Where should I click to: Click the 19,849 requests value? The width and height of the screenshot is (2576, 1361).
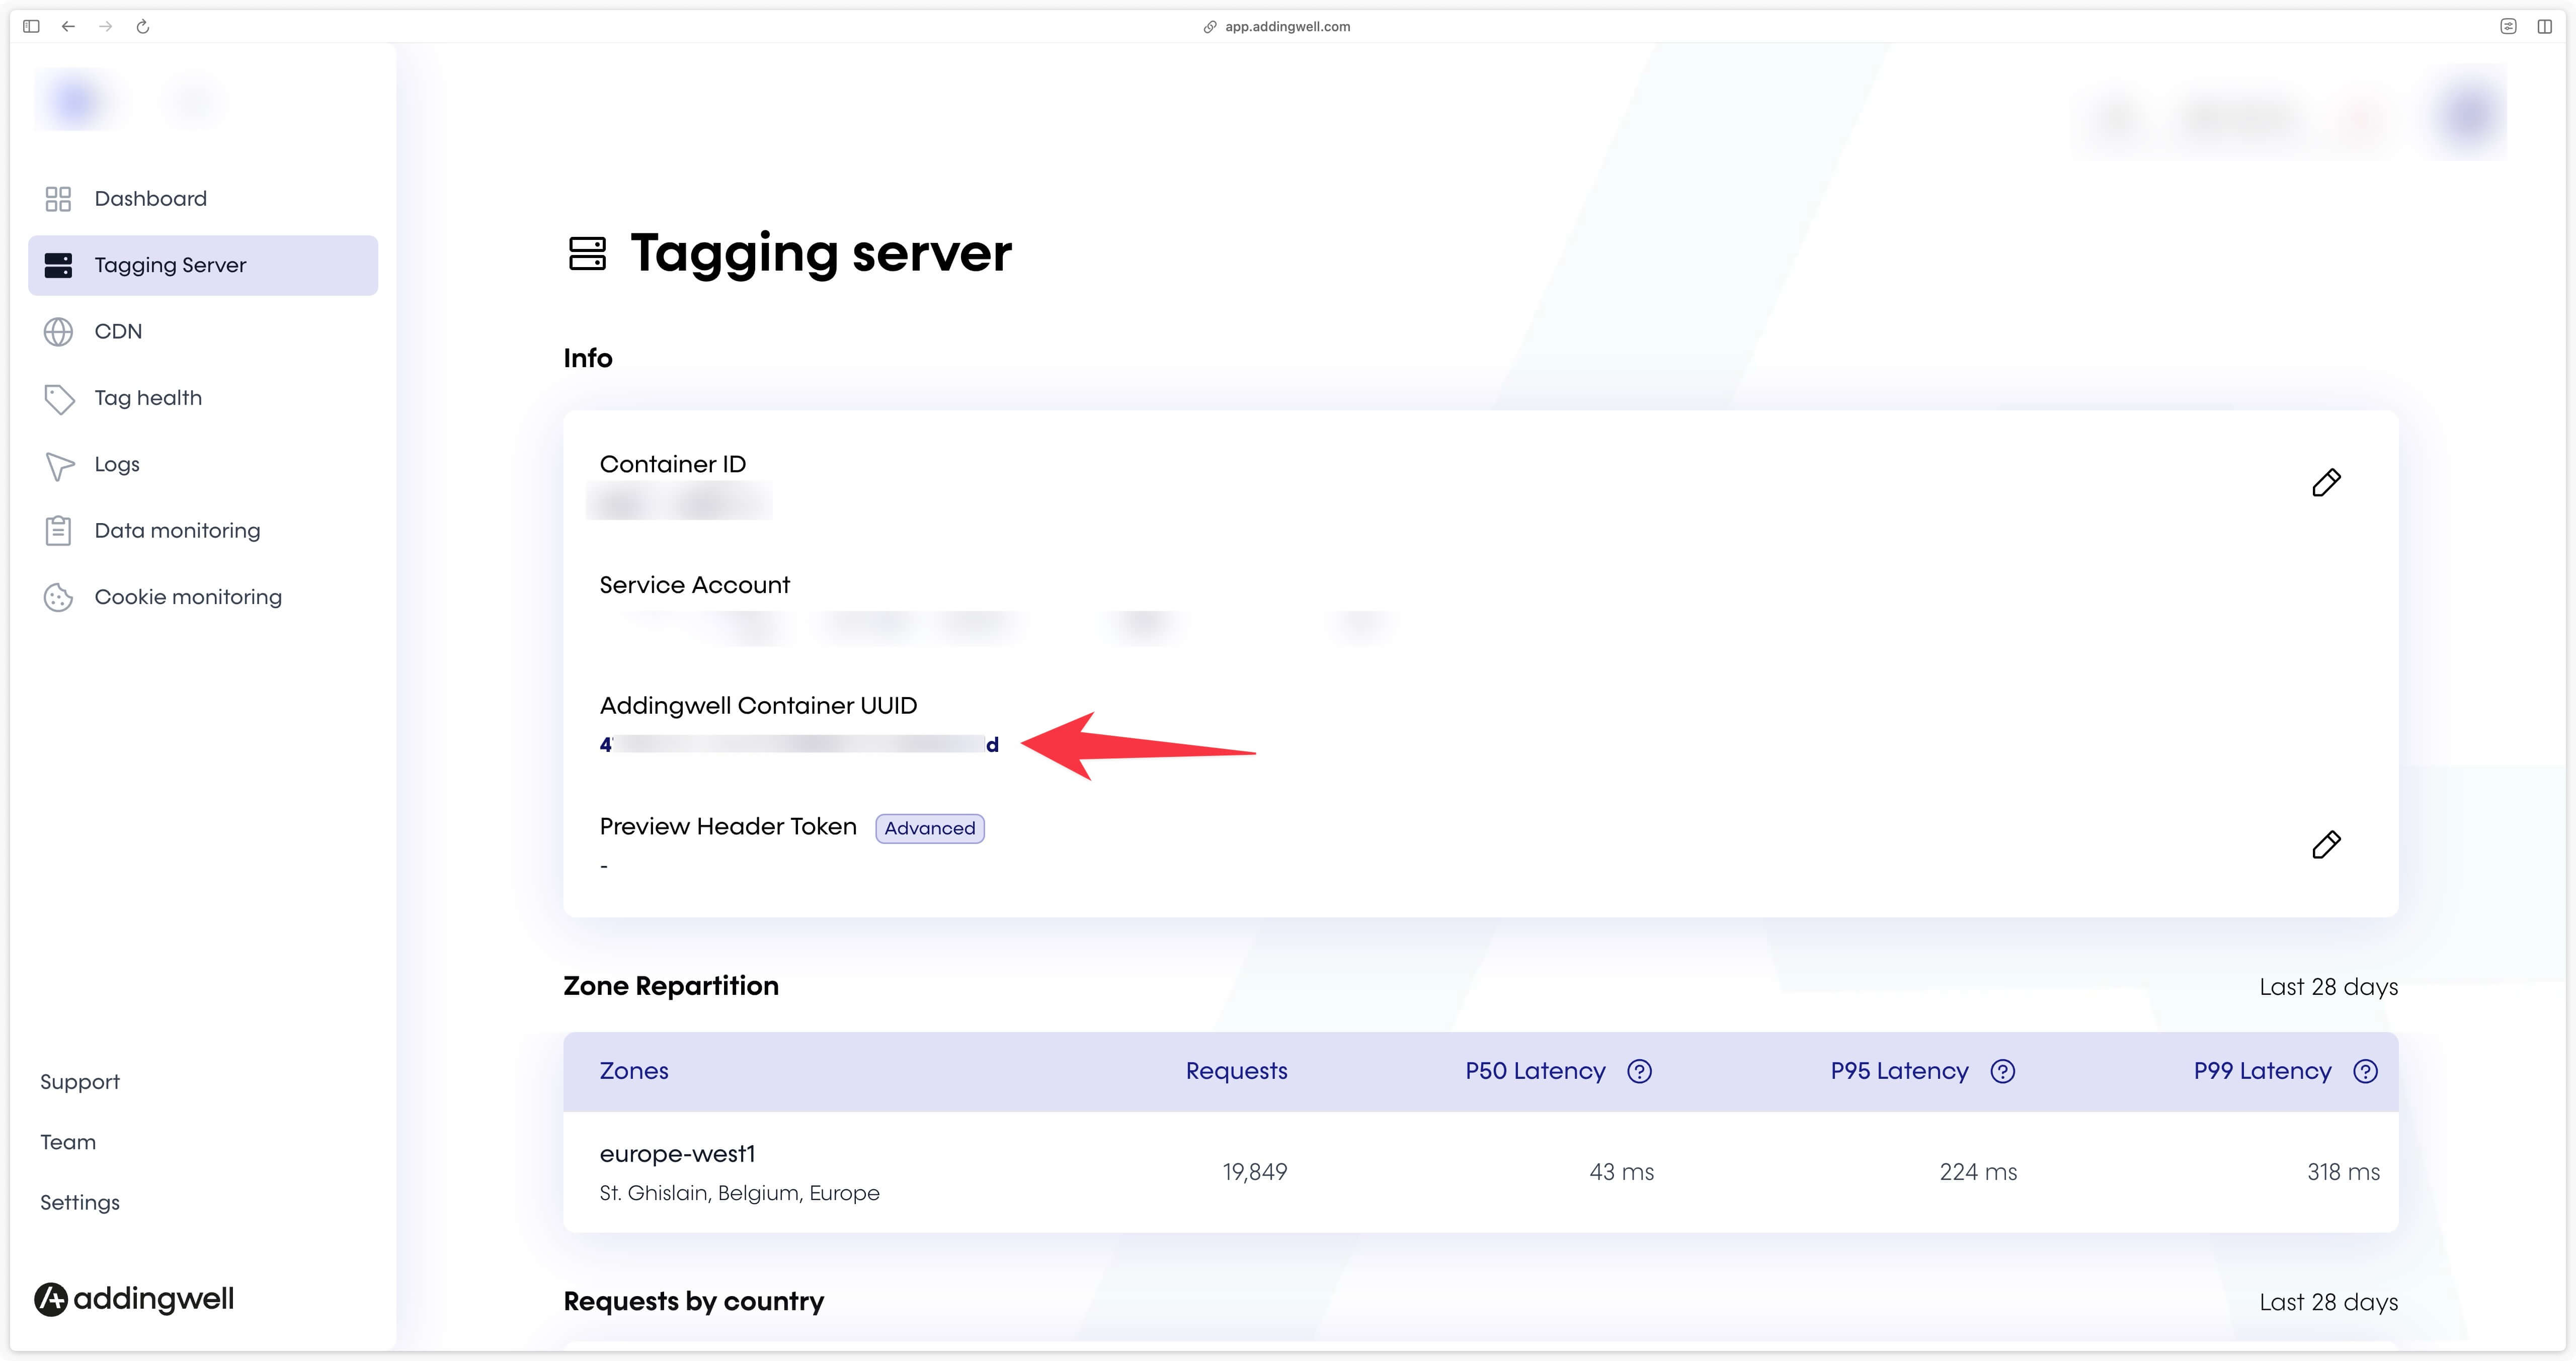(1254, 1172)
